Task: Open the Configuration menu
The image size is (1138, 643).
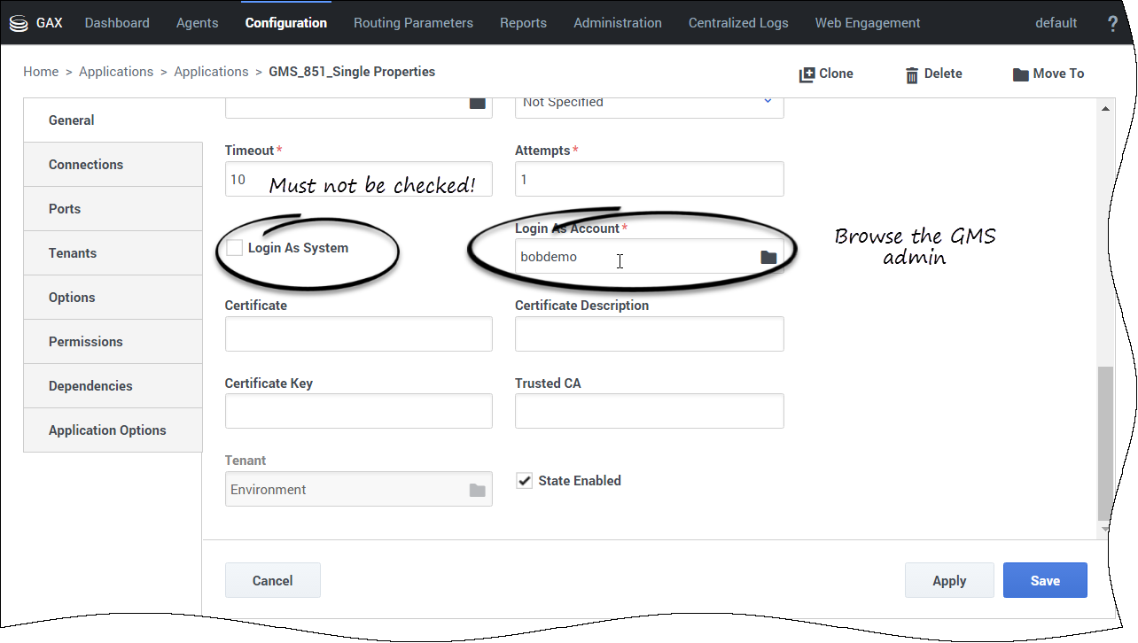Action: click(286, 23)
